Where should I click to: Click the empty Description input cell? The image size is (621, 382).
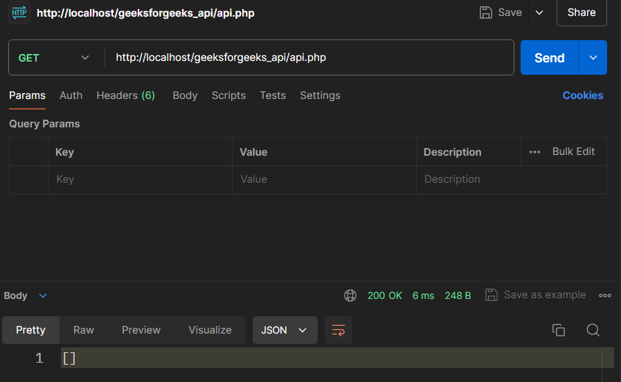point(512,179)
